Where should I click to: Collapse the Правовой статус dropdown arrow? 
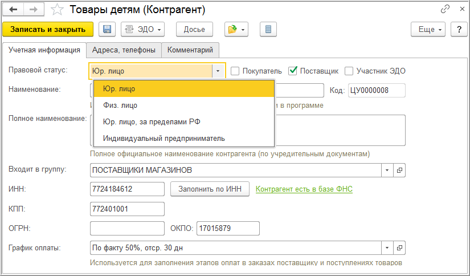pos(218,71)
